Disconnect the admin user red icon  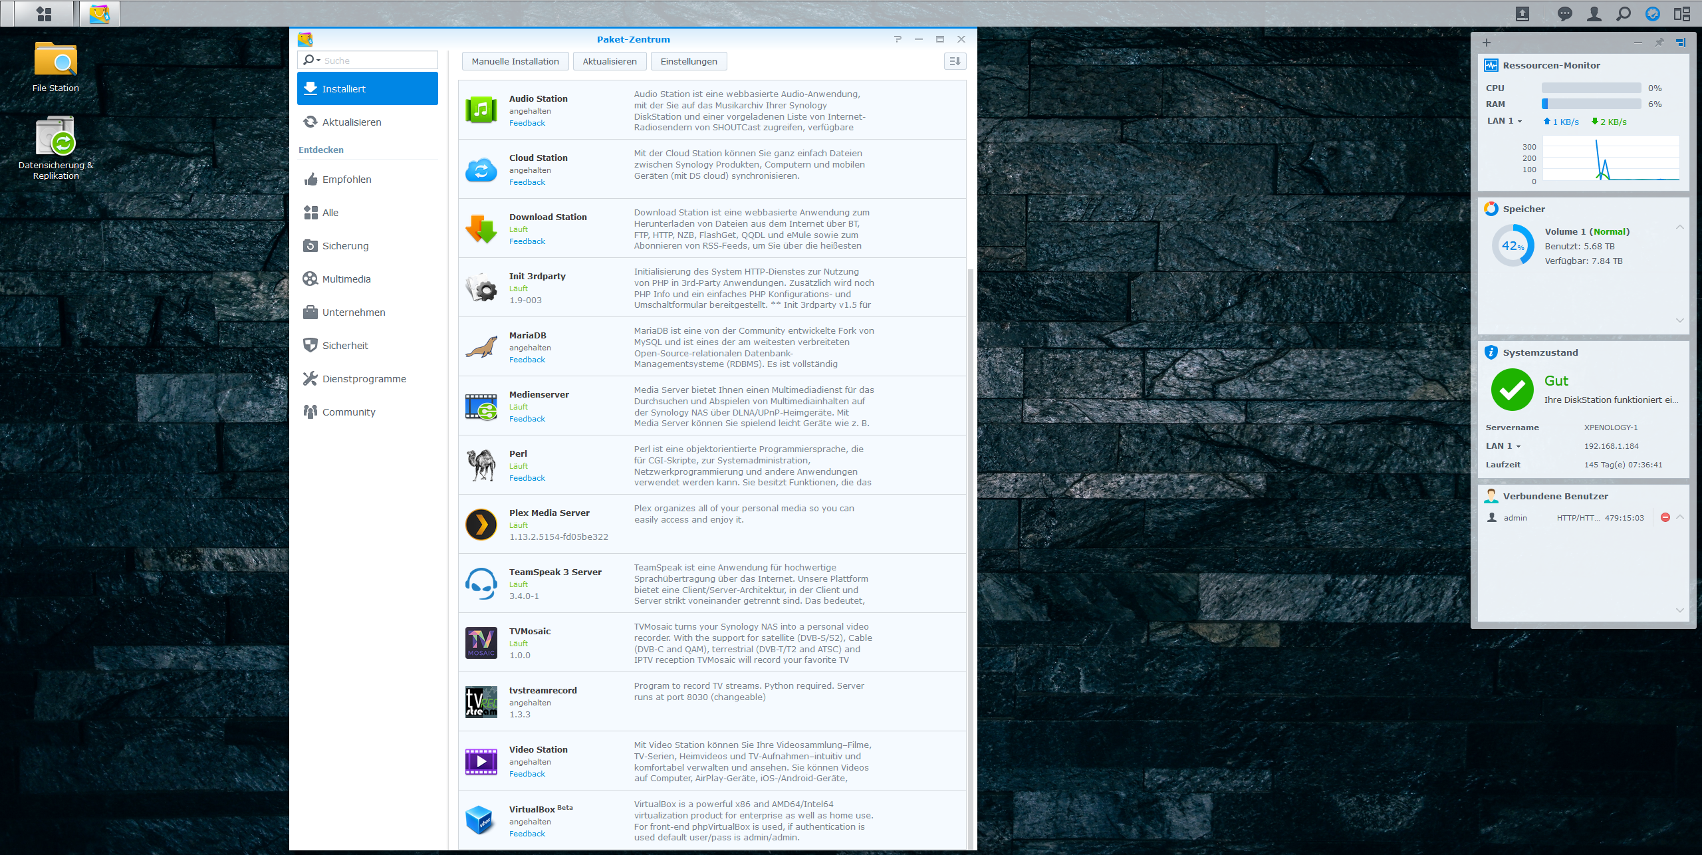pyautogui.click(x=1665, y=518)
